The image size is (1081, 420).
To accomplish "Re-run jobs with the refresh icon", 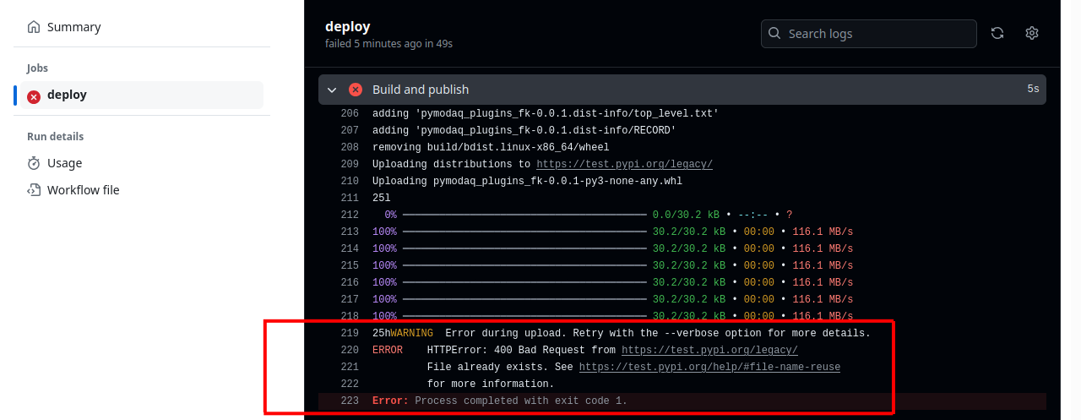I will tap(997, 33).
